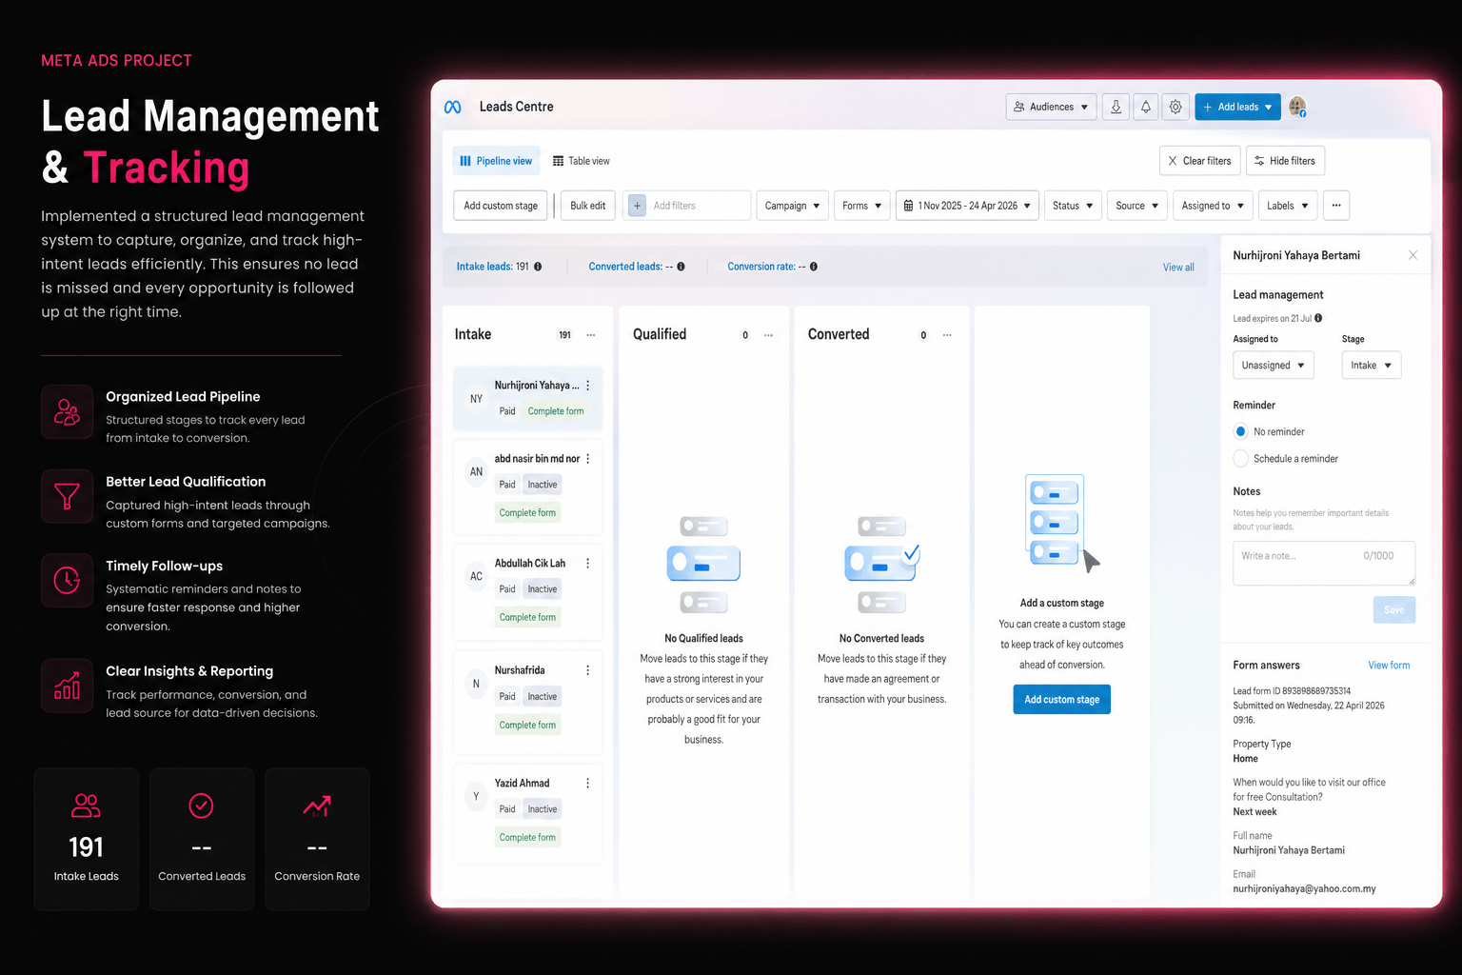
Task: Close the Nurhijroni Yahaya Bertami panel
Action: click(1413, 255)
